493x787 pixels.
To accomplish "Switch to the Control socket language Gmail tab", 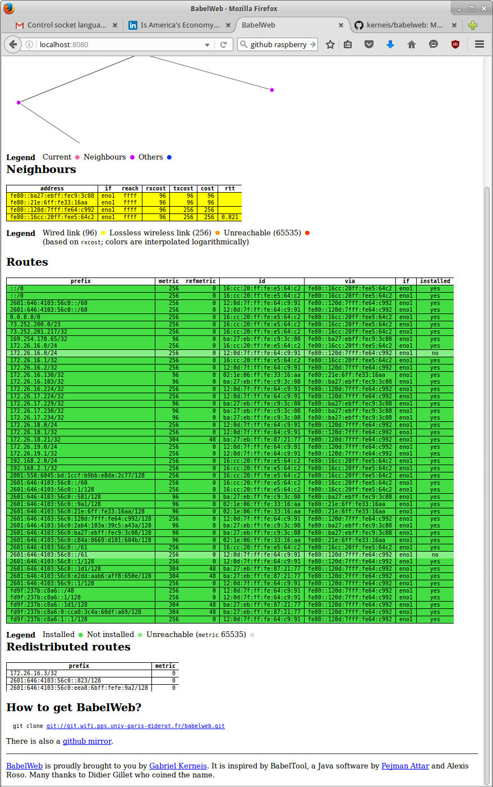I will [62, 25].
